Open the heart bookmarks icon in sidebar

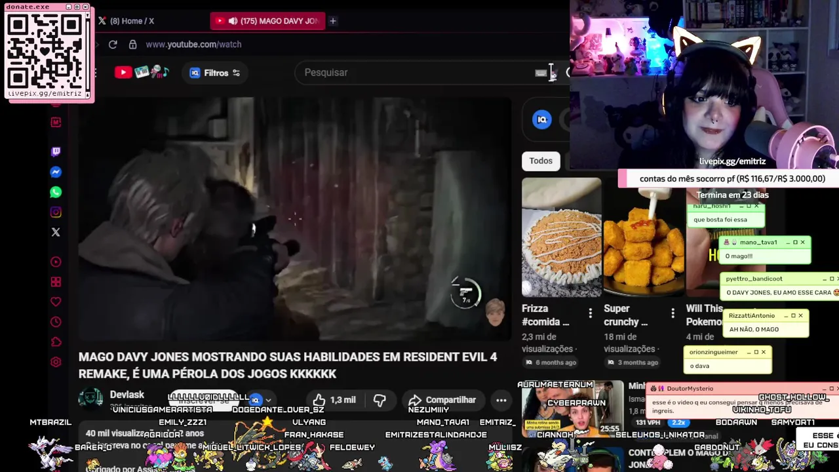[x=56, y=302]
